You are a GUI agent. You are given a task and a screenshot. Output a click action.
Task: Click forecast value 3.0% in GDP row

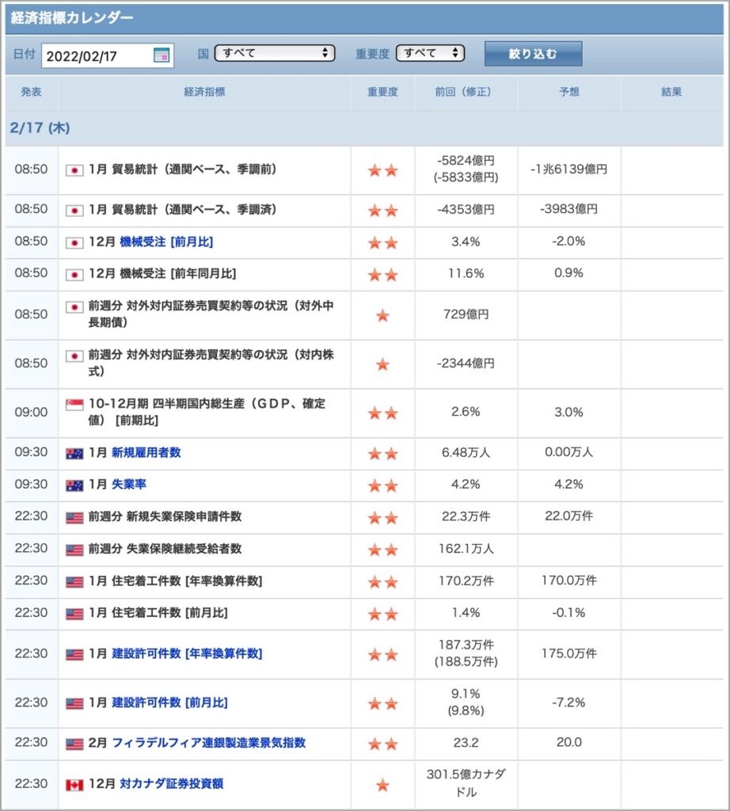pos(568,412)
